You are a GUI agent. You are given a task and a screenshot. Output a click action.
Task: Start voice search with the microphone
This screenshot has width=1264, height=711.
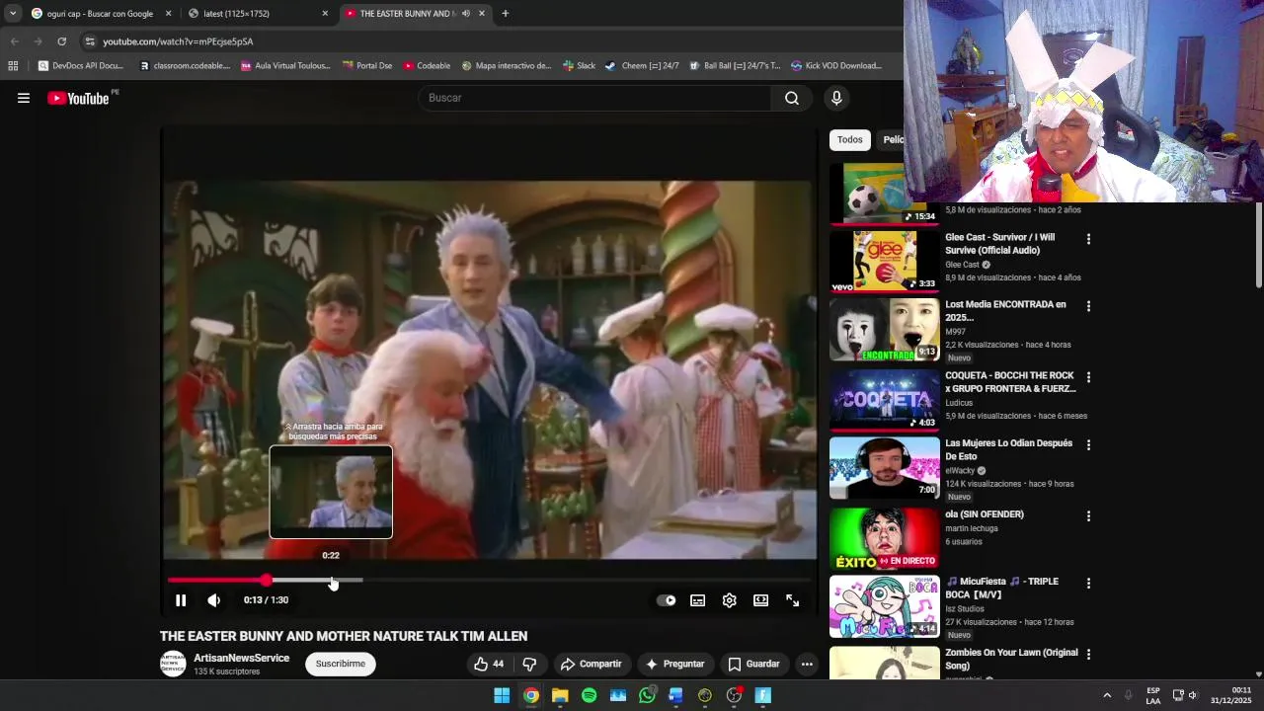(x=836, y=98)
